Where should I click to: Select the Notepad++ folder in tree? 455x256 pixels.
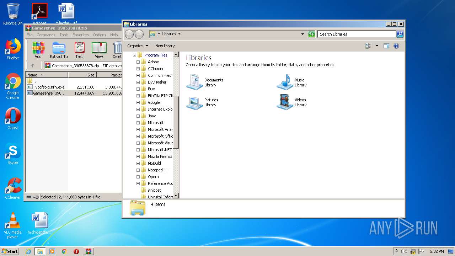click(x=158, y=170)
